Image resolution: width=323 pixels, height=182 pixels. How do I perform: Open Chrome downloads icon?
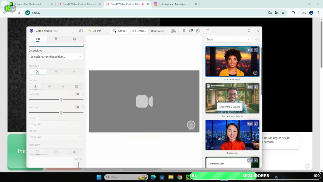point(304,13)
